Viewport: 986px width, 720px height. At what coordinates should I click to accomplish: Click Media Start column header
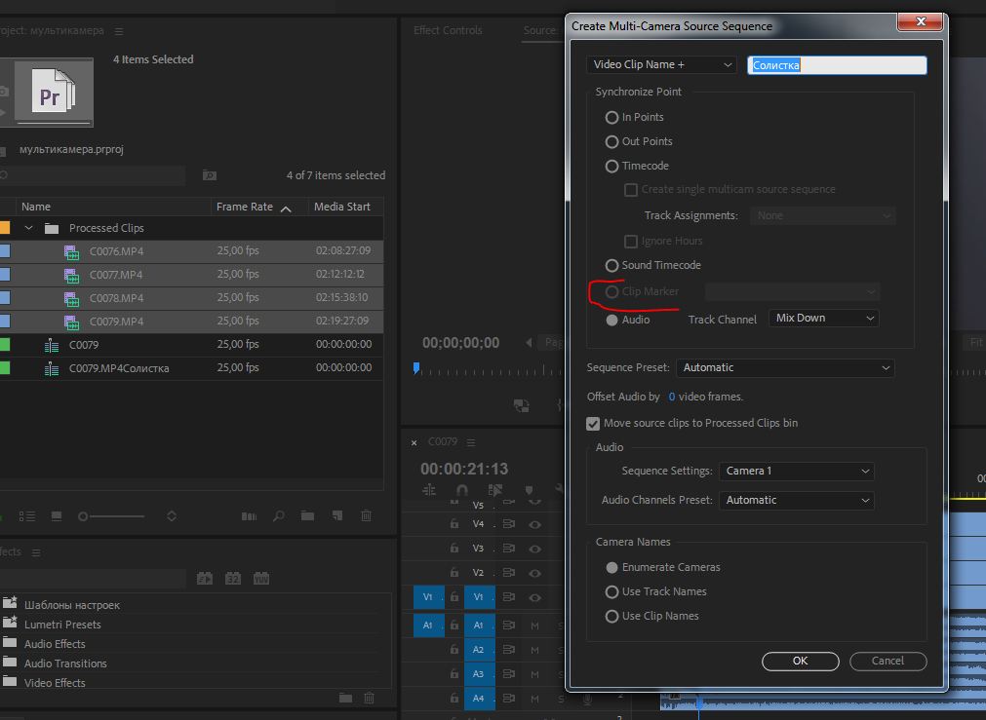coord(342,207)
